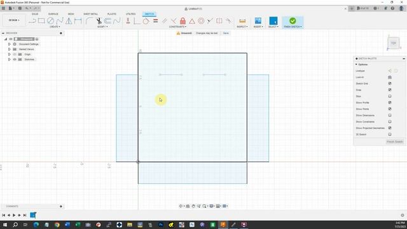
Task: Click the Save disk icon in top bar
Action: pos(20,8)
